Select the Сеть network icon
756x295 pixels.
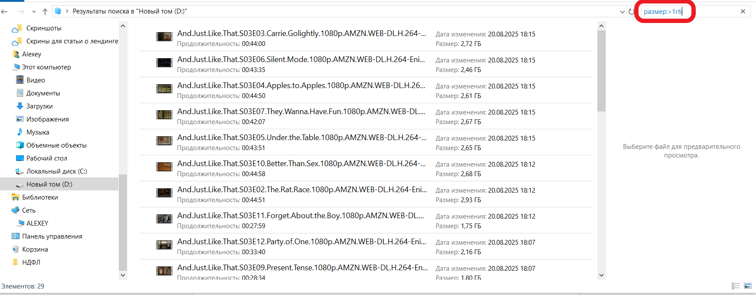coord(16,210)
